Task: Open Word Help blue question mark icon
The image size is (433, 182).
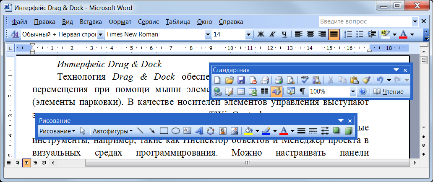Action: coord(363,91)
